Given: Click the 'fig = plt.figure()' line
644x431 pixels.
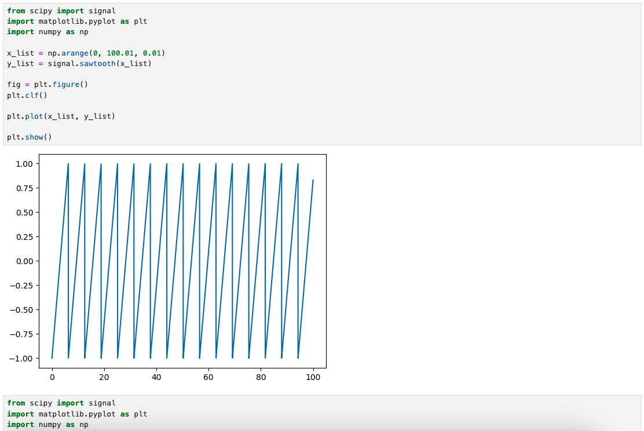Looking at the screenshot, I should (x=47, y=84).
